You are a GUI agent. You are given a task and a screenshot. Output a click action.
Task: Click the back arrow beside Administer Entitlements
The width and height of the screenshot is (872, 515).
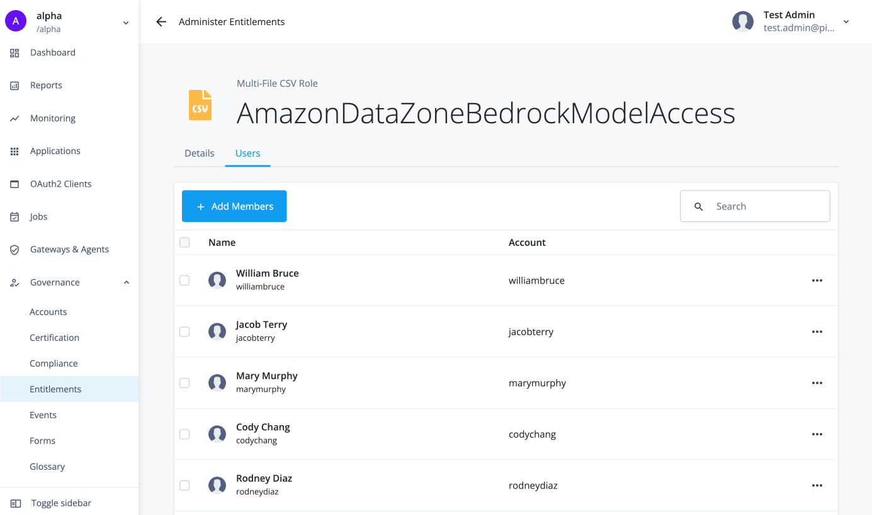(x=161, y=21)
